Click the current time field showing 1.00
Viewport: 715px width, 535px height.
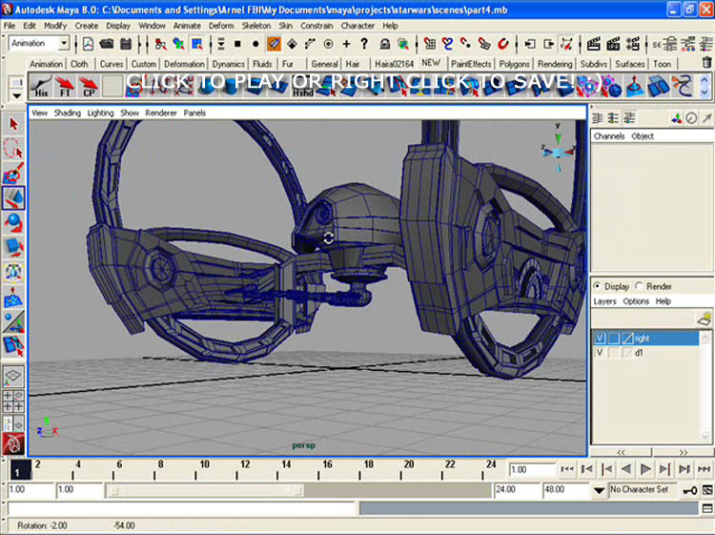pos(530,470)
